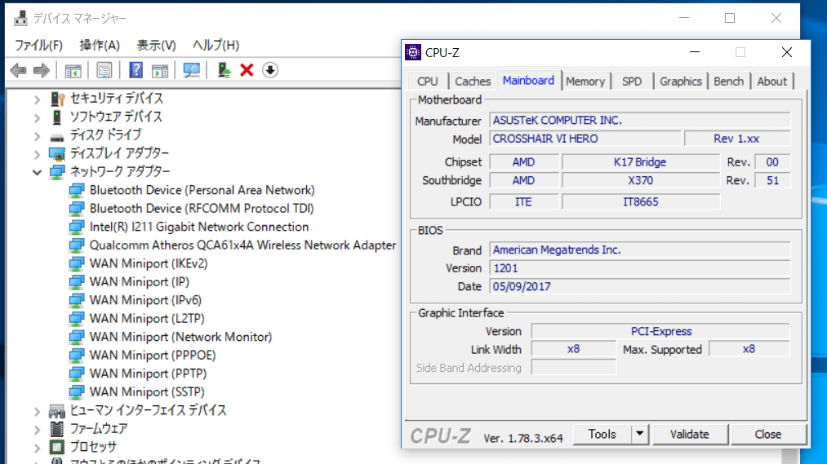Expand the ヒューマン インターフェイス デバイス node
Image resolution: width=827 pixels, height=464 pixels.
(x=37, y=410)
